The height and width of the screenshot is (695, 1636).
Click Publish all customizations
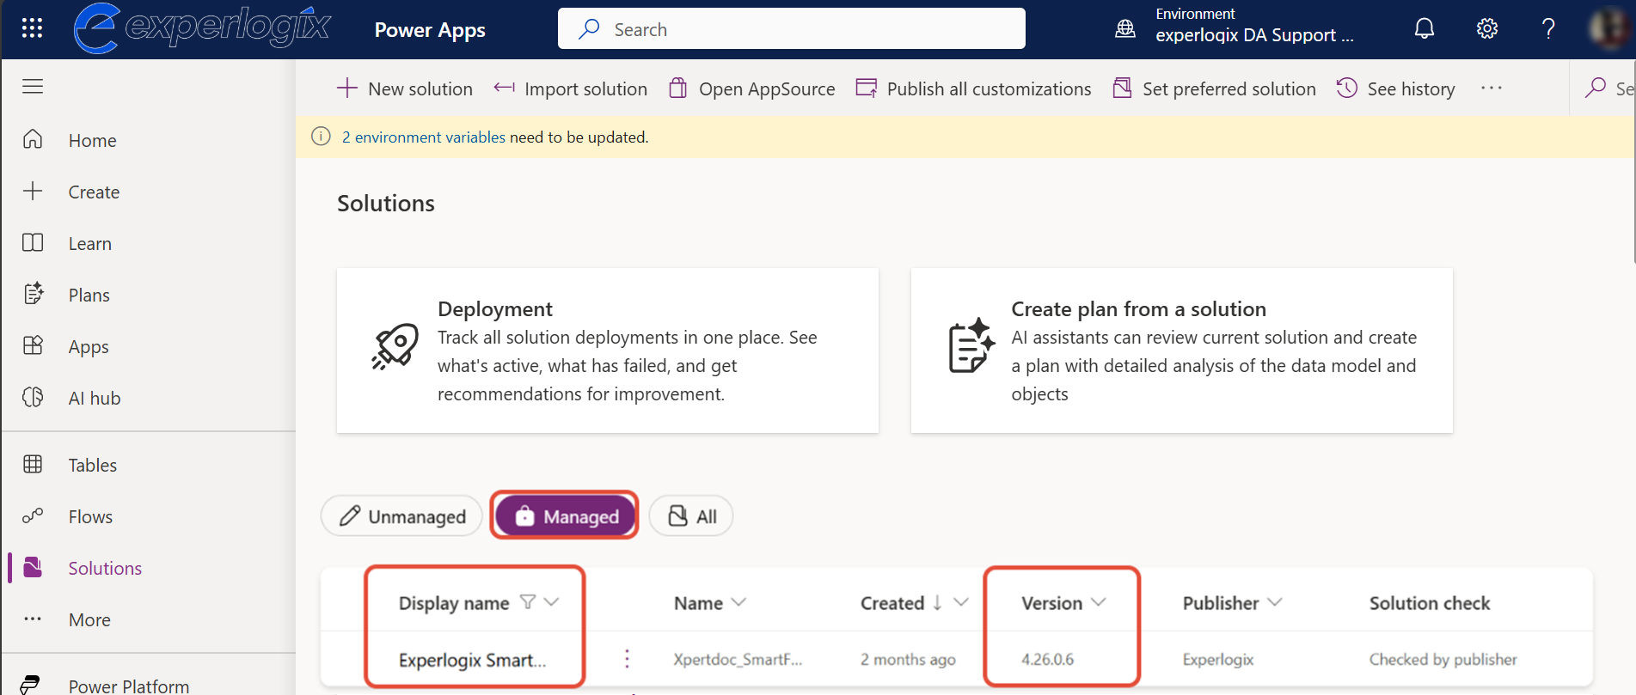973,88
